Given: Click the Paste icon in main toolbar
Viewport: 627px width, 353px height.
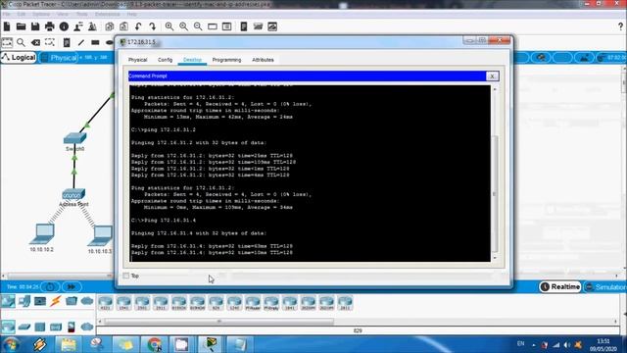Looking at the screenshot, I should tap(124, 26).
